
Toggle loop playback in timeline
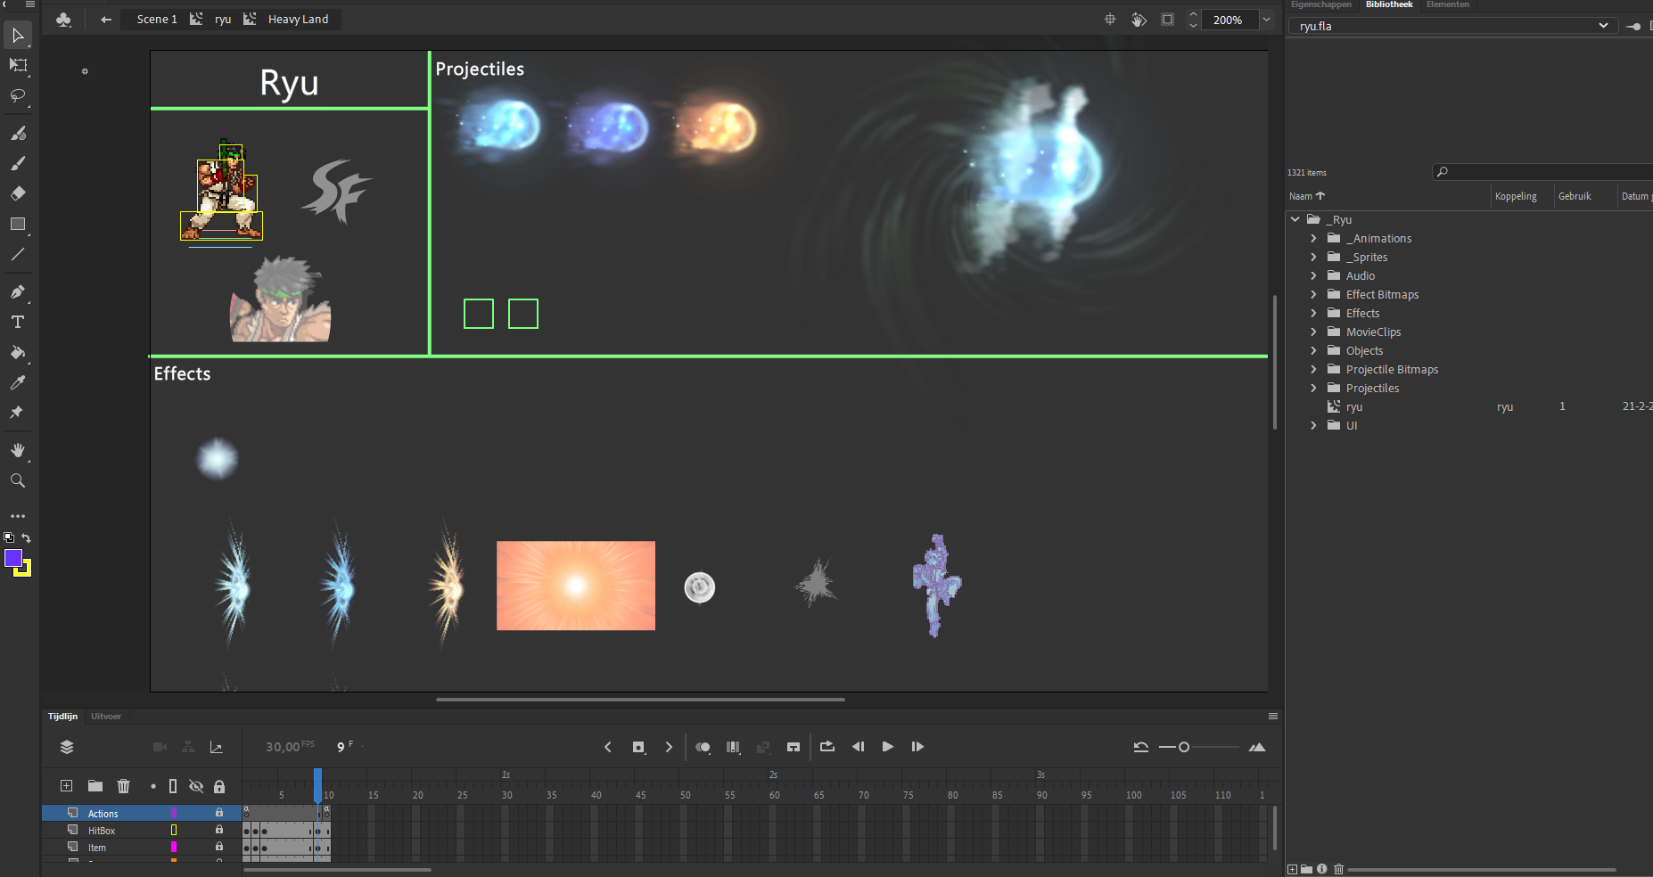click(x=826, y=747)
